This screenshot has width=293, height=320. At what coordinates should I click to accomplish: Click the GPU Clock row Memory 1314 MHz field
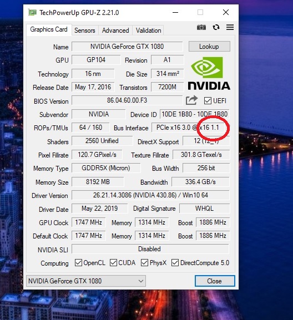pyautogui.click(x=151, y=222)
